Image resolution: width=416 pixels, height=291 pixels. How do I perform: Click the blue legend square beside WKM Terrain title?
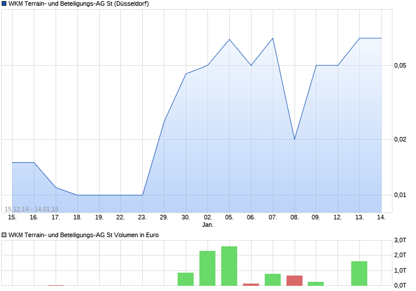[x=3, y=3]
